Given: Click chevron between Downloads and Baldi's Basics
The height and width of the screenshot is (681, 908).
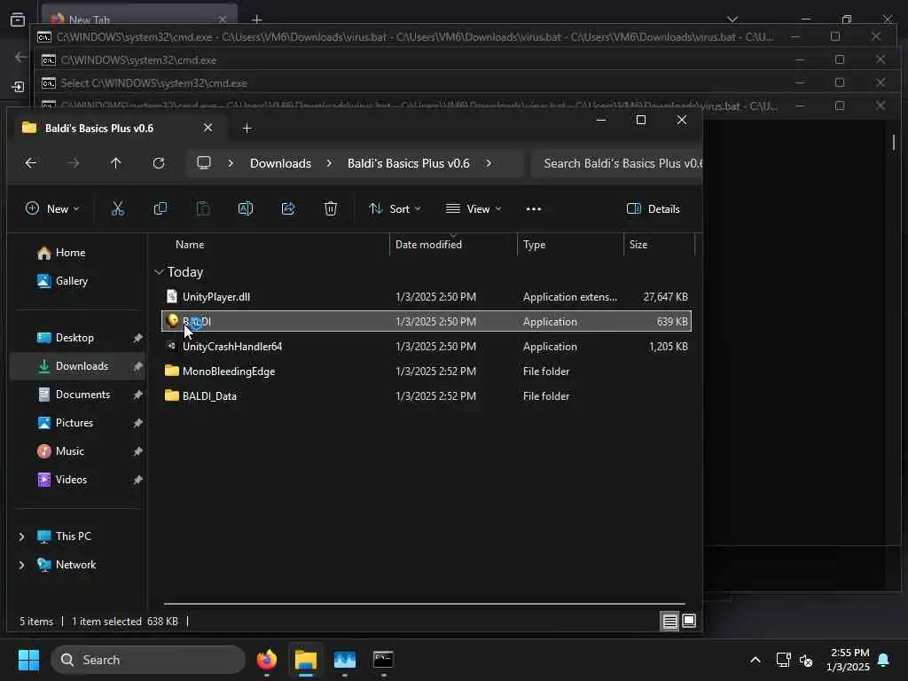Looking at the screenshot, I should pos(329,163).
